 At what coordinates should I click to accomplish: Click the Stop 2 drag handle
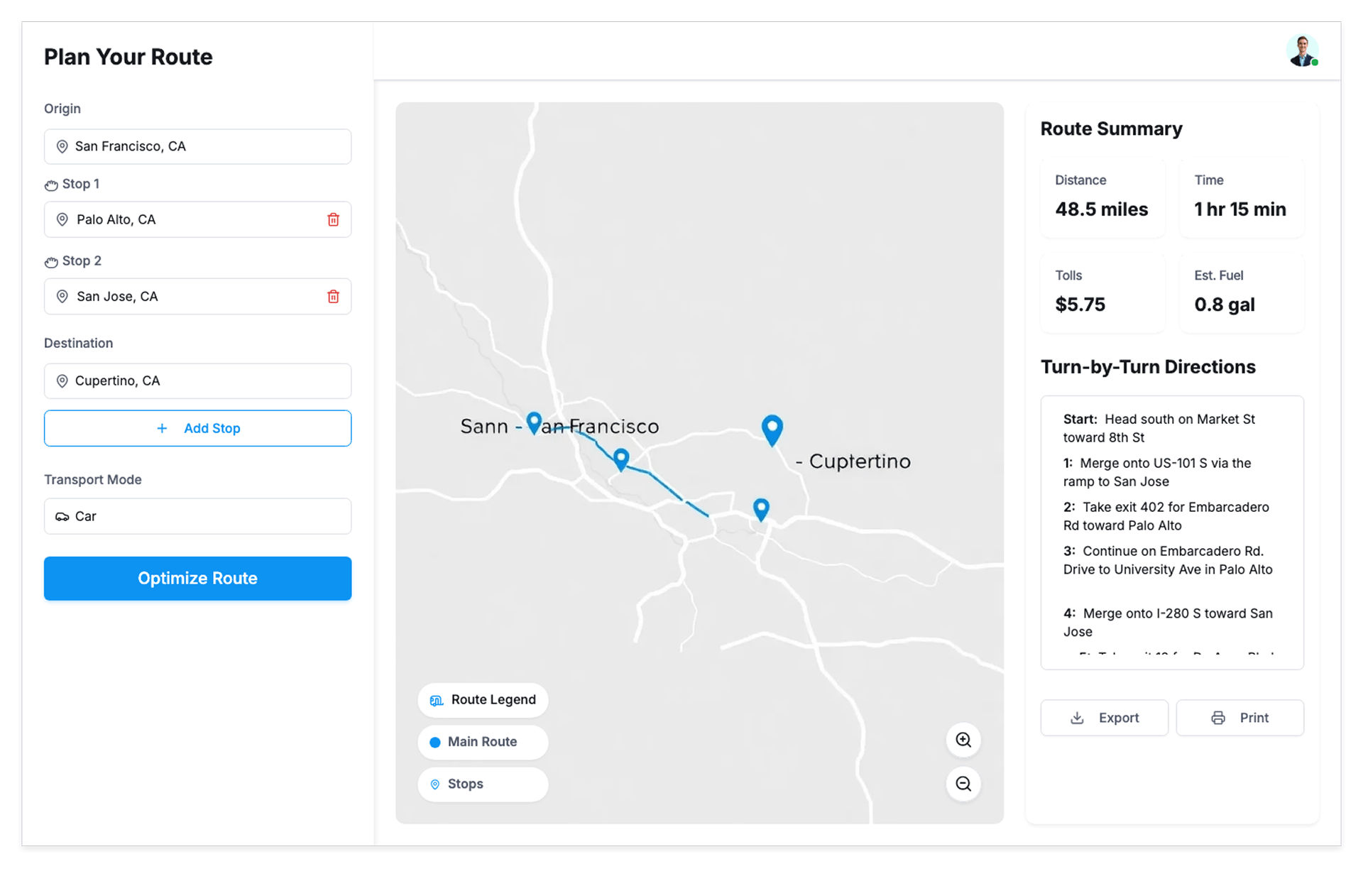(x=51, y=261)
